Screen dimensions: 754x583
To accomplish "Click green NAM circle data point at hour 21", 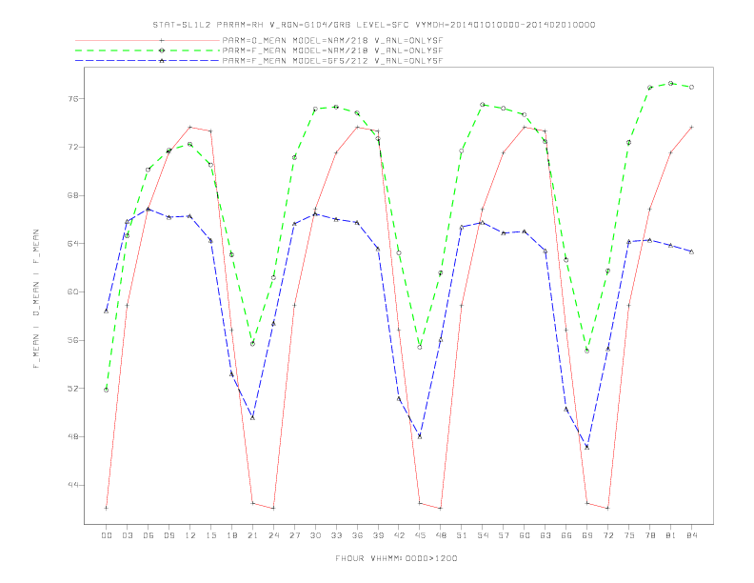I will click(x=252, y=344).
